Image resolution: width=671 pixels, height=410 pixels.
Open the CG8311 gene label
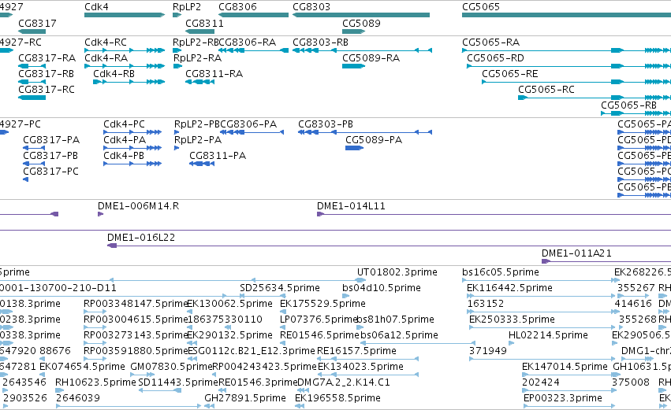204,23
